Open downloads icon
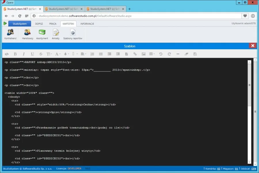This screenshot has height=173, width=259. tap(253, 16)
